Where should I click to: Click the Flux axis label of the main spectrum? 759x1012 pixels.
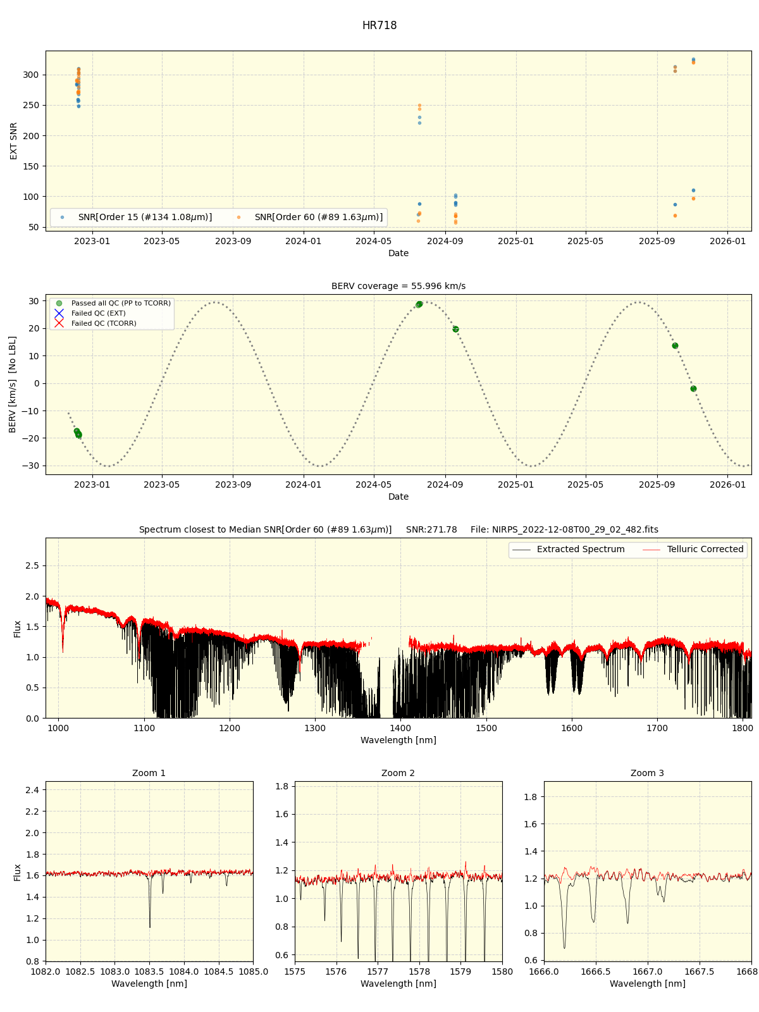[x=18, y=629]
